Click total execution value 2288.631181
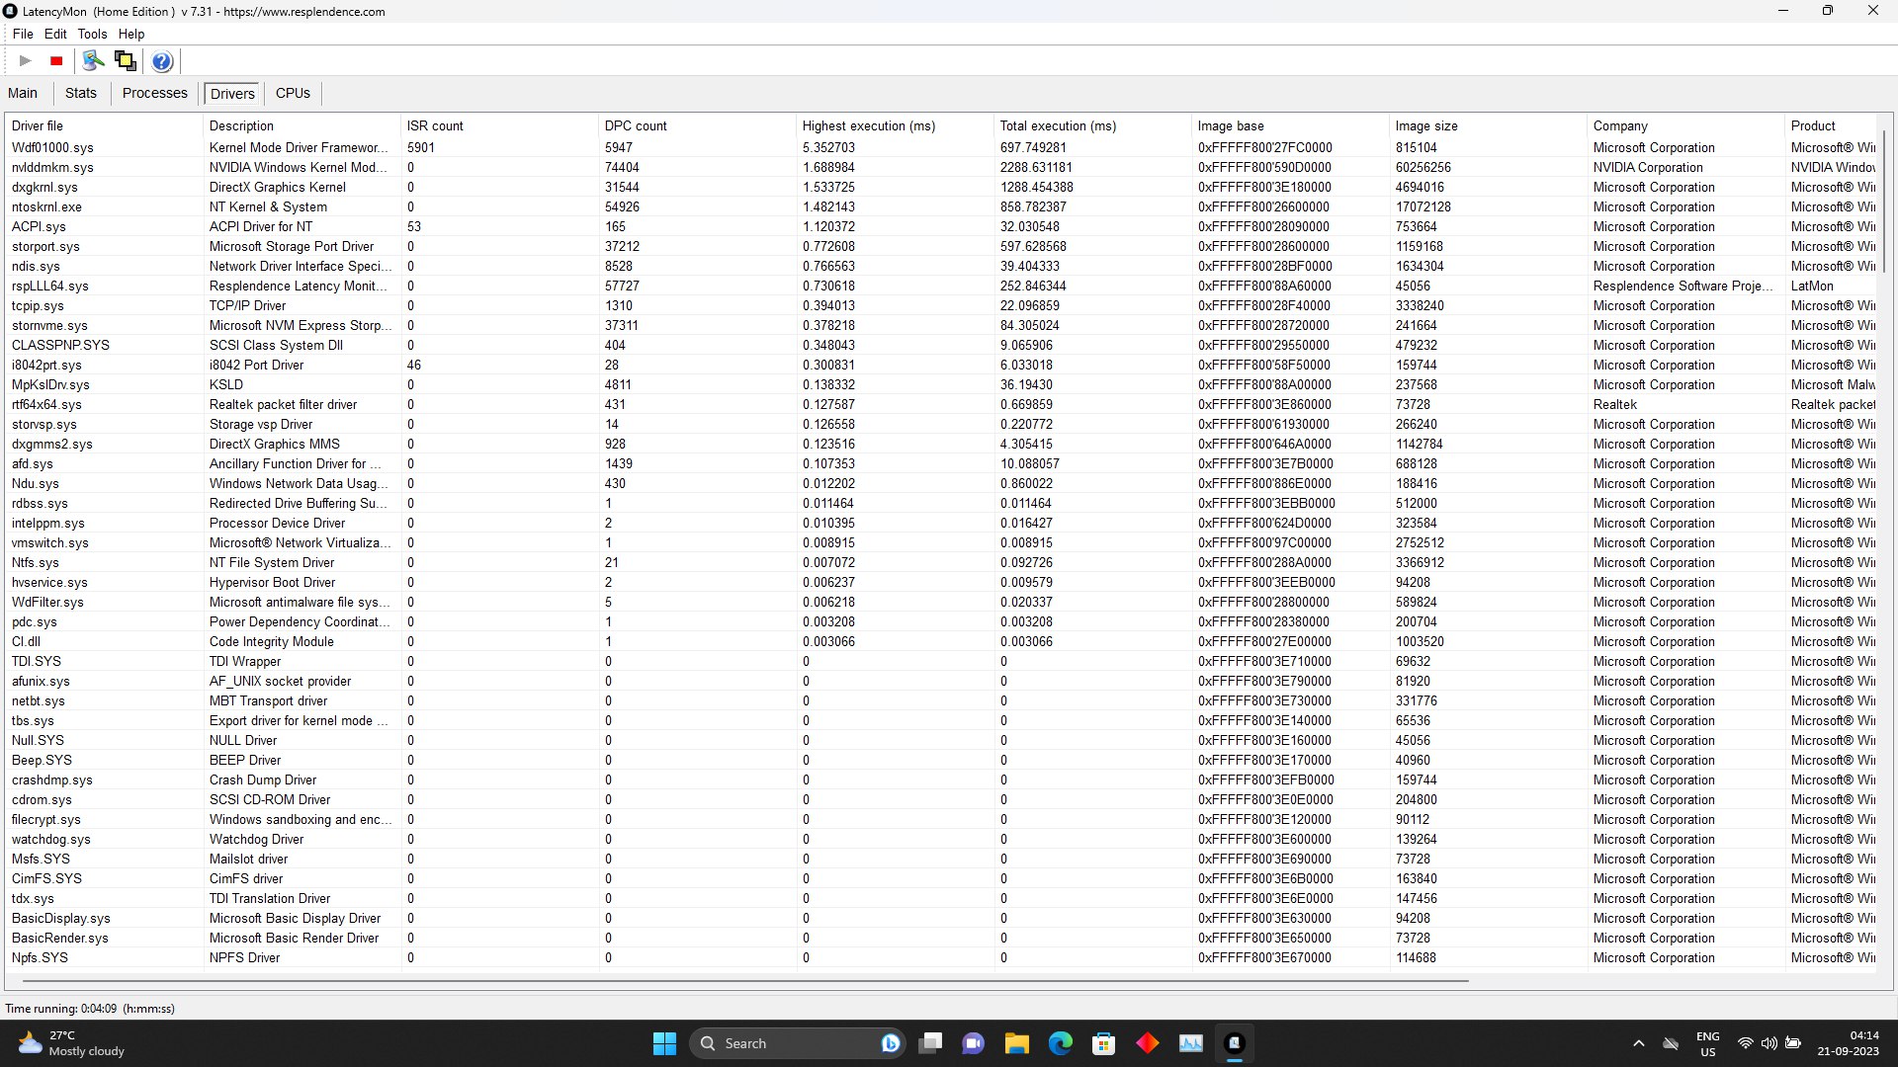The height and width of the screenshot is (1067, 1898). click(1036, 167)
